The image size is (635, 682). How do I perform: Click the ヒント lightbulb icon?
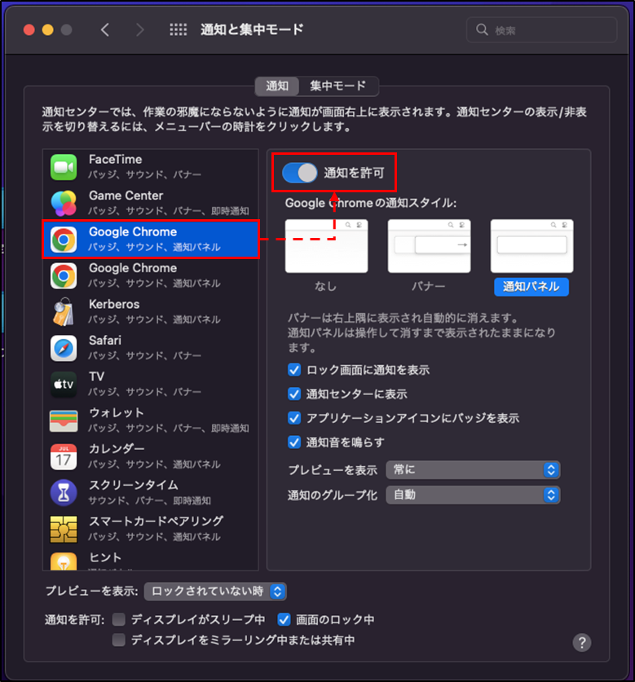click(x=64, y=561)
